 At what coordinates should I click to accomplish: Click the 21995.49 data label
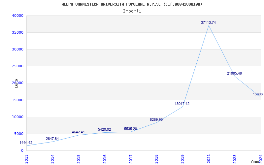tap(234, 73)
